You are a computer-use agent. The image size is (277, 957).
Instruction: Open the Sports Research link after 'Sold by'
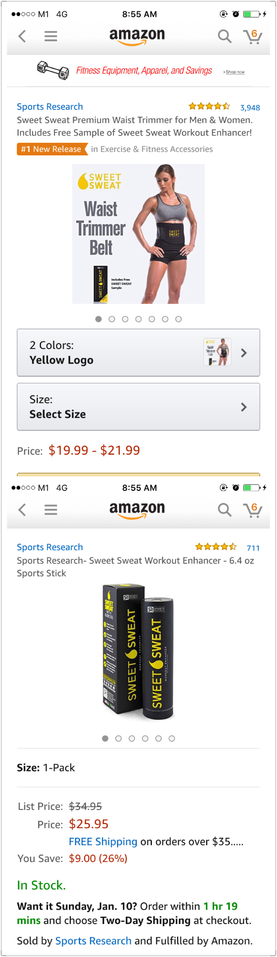point(93,941)
